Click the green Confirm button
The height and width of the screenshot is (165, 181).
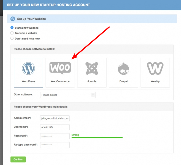coord(18,159)
